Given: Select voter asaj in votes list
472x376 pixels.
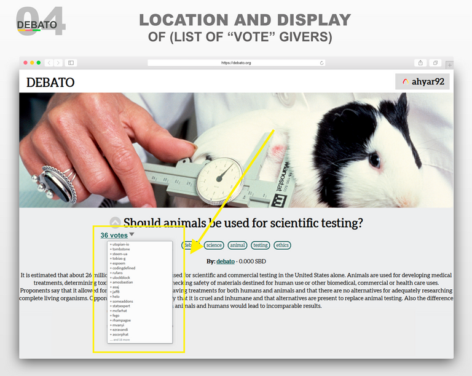Looking at the screenshot, I should (115, 287).
